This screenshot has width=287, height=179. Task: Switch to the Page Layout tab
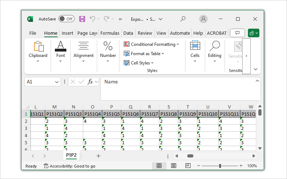[87, 33]
